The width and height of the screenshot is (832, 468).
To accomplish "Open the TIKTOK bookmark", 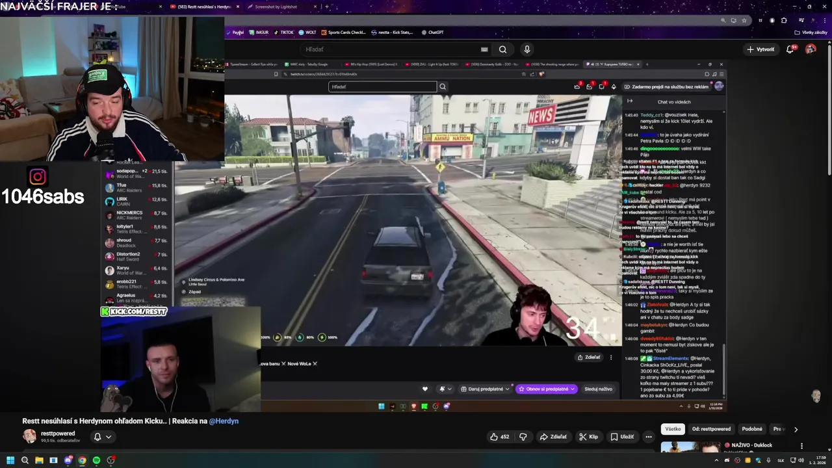I will coord(283,32).
